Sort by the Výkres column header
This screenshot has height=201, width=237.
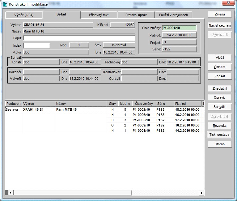pyautogui.click(x=39, y=104)
